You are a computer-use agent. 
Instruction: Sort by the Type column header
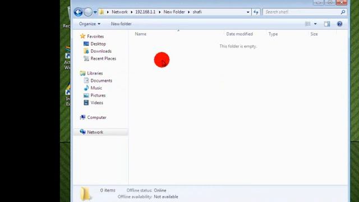click(273, 34)
